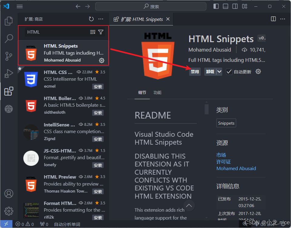
Task: Select the HTML Preview extension logo
Action: [x=31, y=184]
